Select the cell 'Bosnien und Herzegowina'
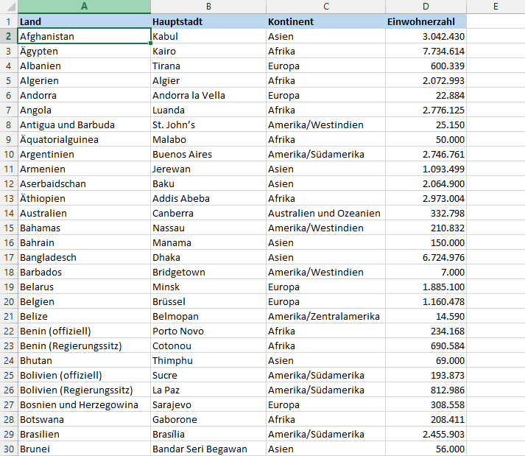The width and height of the screenshot is (525, 456). coord(84,404)
